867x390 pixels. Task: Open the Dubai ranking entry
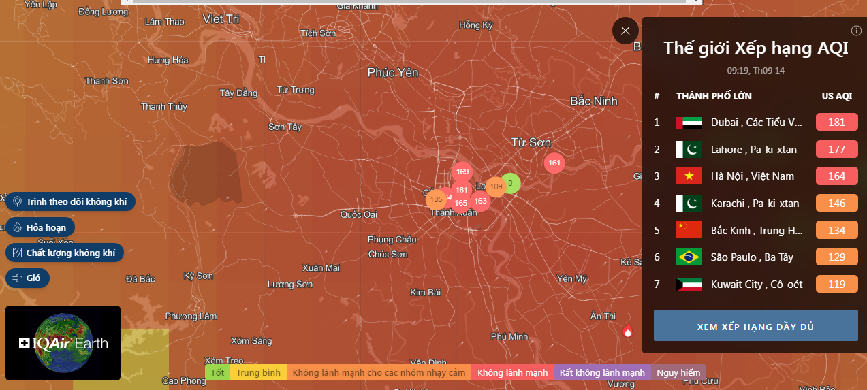(x=756, y=123)
